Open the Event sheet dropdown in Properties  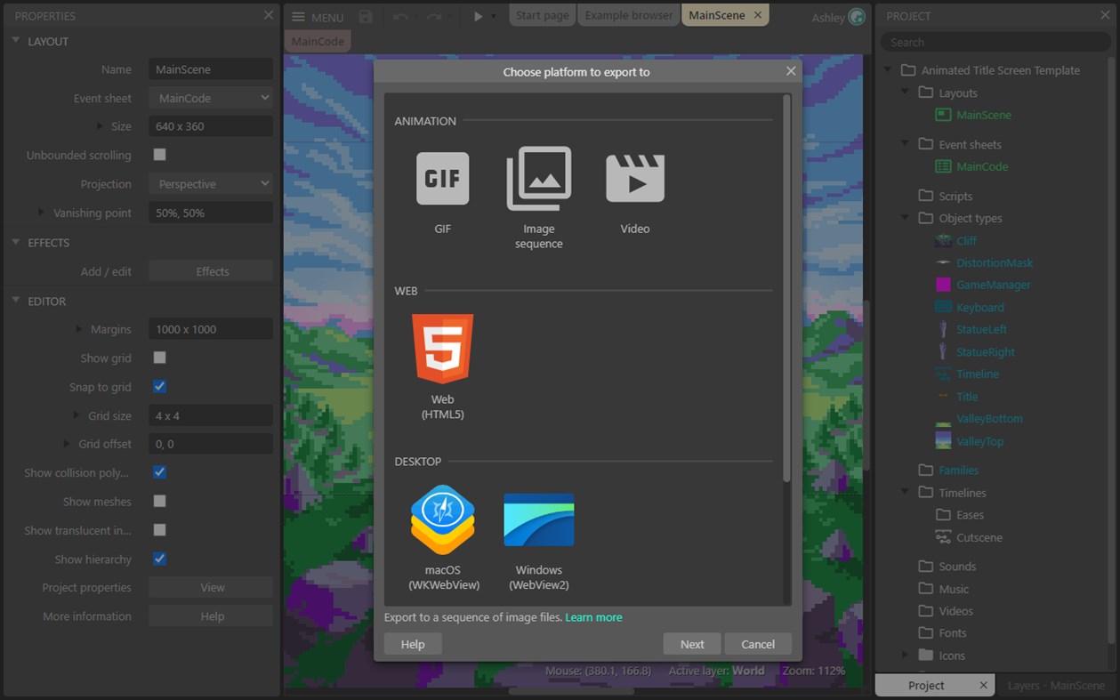tap(210, 97)
